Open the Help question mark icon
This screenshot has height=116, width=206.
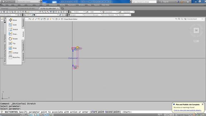coord(188,2)
